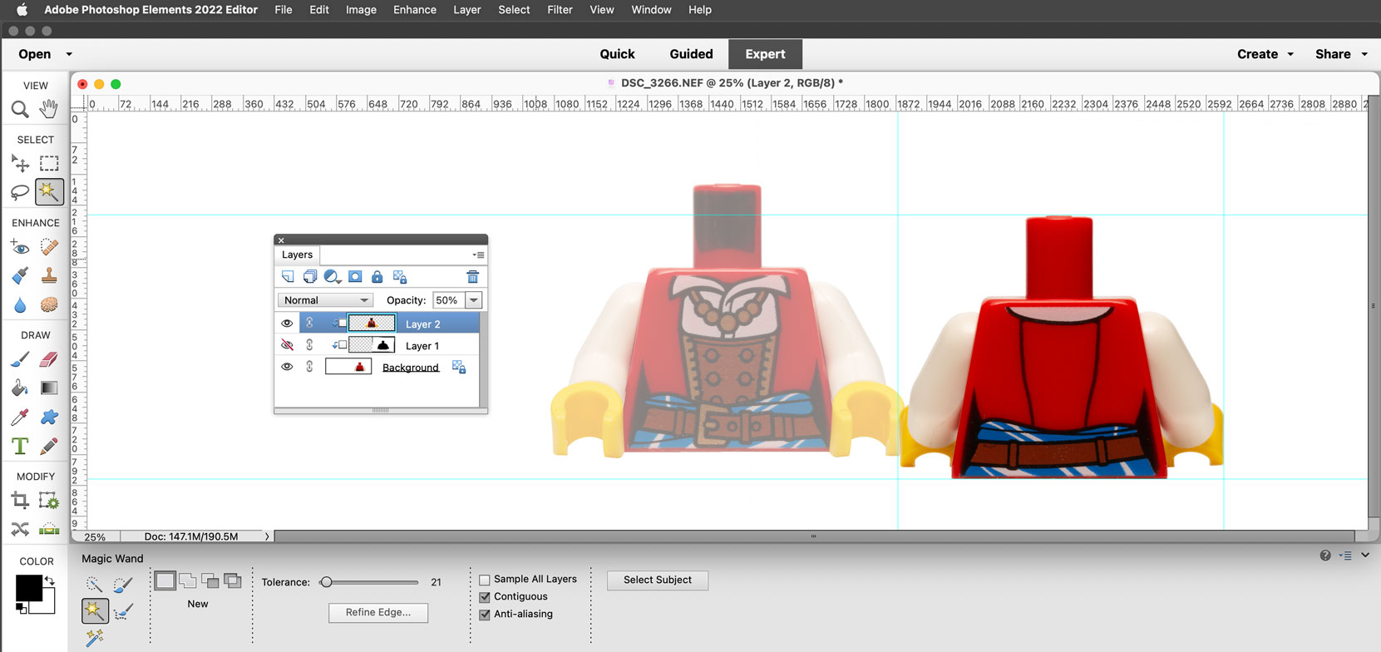Choose Refine Selection Brush in options
The height and width of the screenshot is (652, 1381).
[x=123, y=613]
